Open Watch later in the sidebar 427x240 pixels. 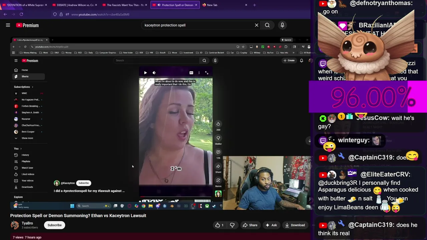pos(27,168)
